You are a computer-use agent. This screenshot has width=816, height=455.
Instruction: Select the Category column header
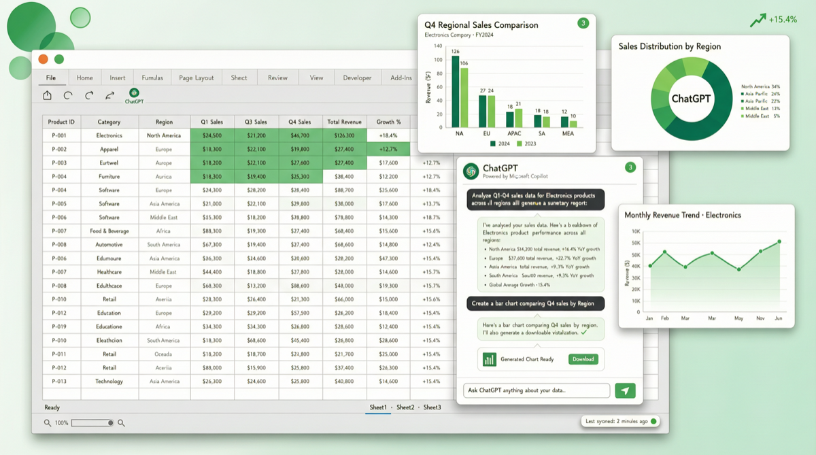click(109, 122)
